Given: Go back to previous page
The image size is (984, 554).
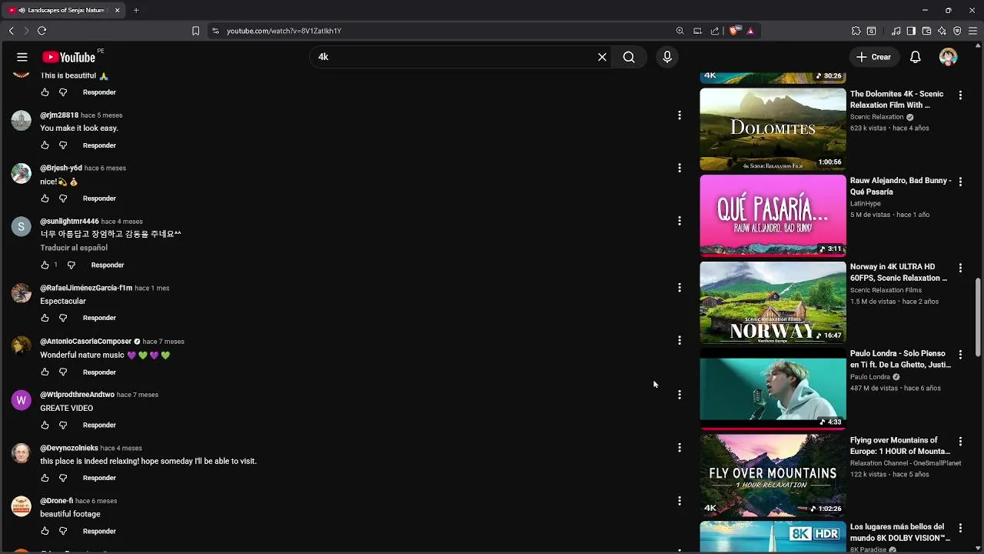Looking at the screenshot, I should click(x=11, y=31).
